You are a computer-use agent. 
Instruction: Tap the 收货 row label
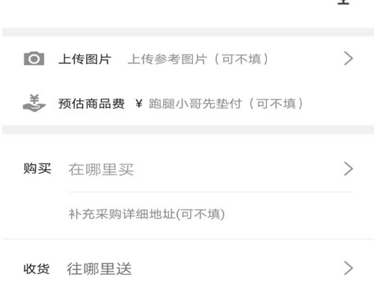(x=37, y=269)
